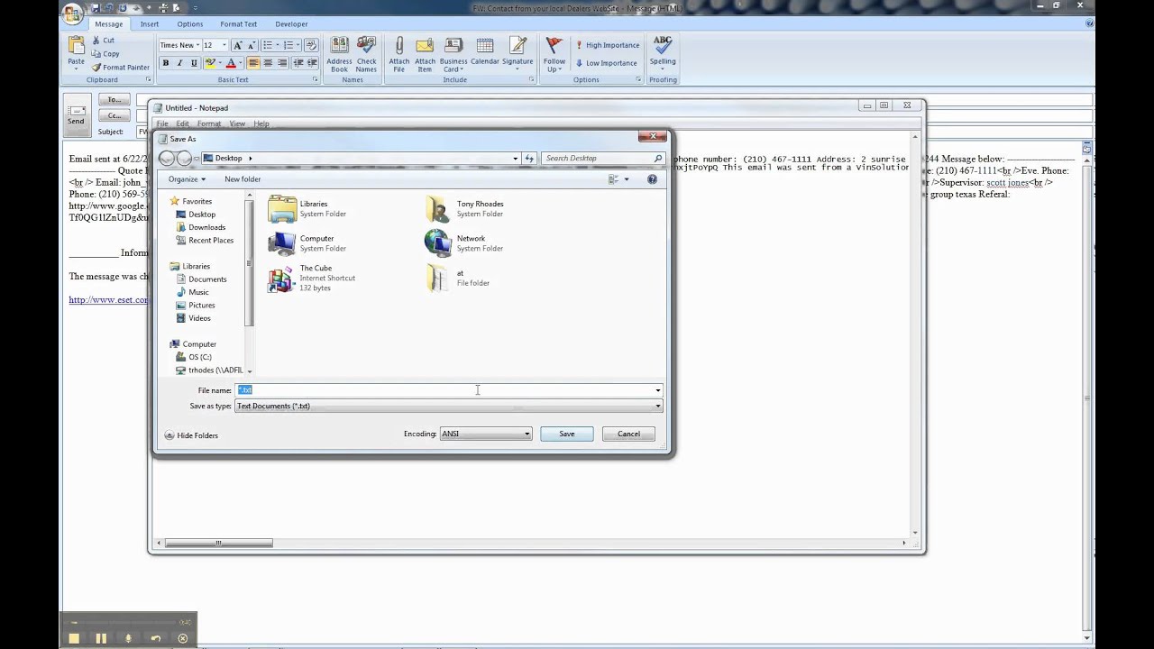The width and height of the screenshot is (1154, 649).
Task: Decrease the paragraph indent
Action: (x=298, y=63)
